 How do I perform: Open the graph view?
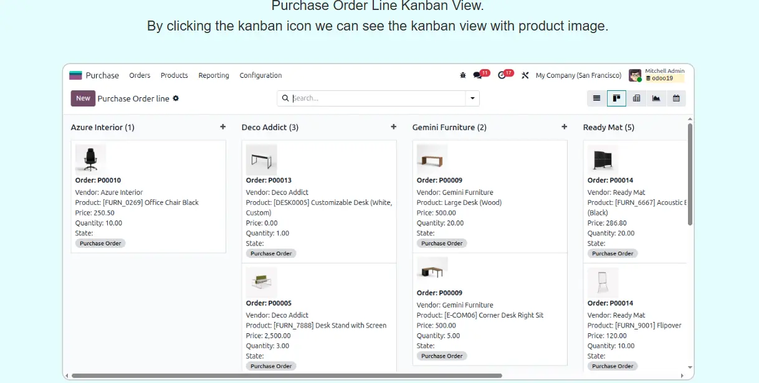pos(656,98)
